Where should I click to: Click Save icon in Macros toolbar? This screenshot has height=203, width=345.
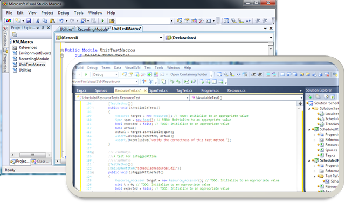[x=29, y=21]
